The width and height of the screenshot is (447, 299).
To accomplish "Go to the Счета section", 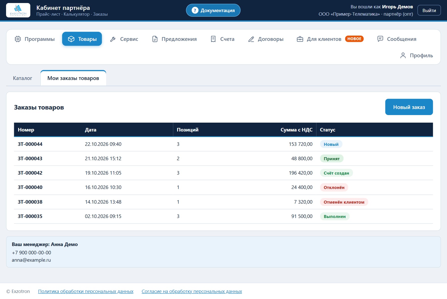I will [x=222, y=39].
